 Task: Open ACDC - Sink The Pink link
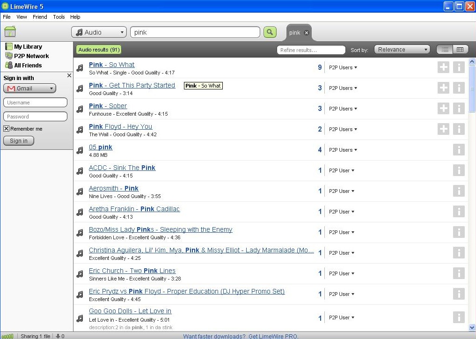click(122, 168)
